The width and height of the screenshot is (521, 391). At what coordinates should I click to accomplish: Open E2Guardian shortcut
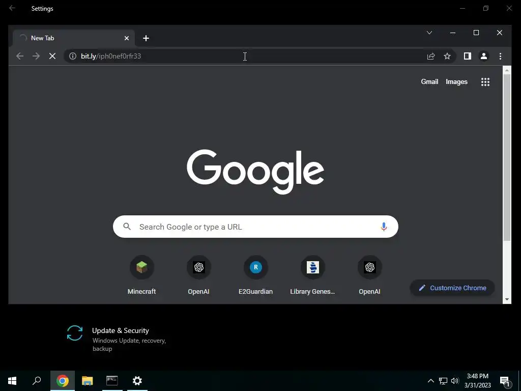coord(255,275)
